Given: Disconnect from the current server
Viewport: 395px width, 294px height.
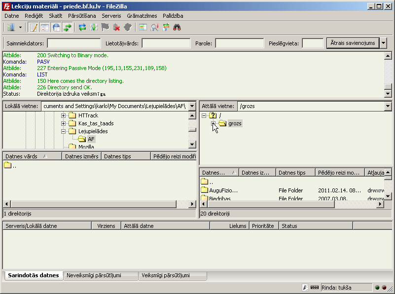Looking at the screenshot, I should (117, 27).
